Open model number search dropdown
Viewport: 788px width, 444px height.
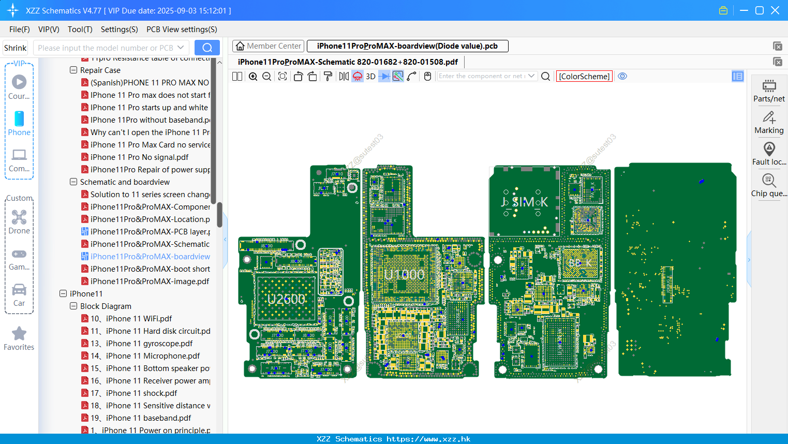point(181,48)
